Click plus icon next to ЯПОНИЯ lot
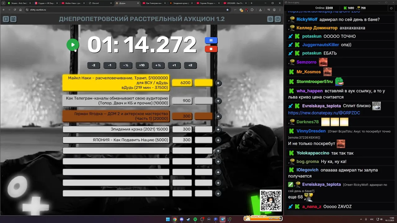 (x=218, y=140)
